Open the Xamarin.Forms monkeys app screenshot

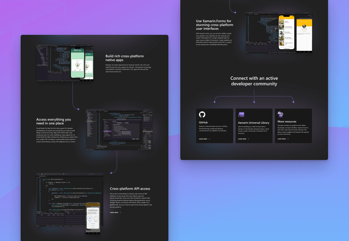(279, 33)
